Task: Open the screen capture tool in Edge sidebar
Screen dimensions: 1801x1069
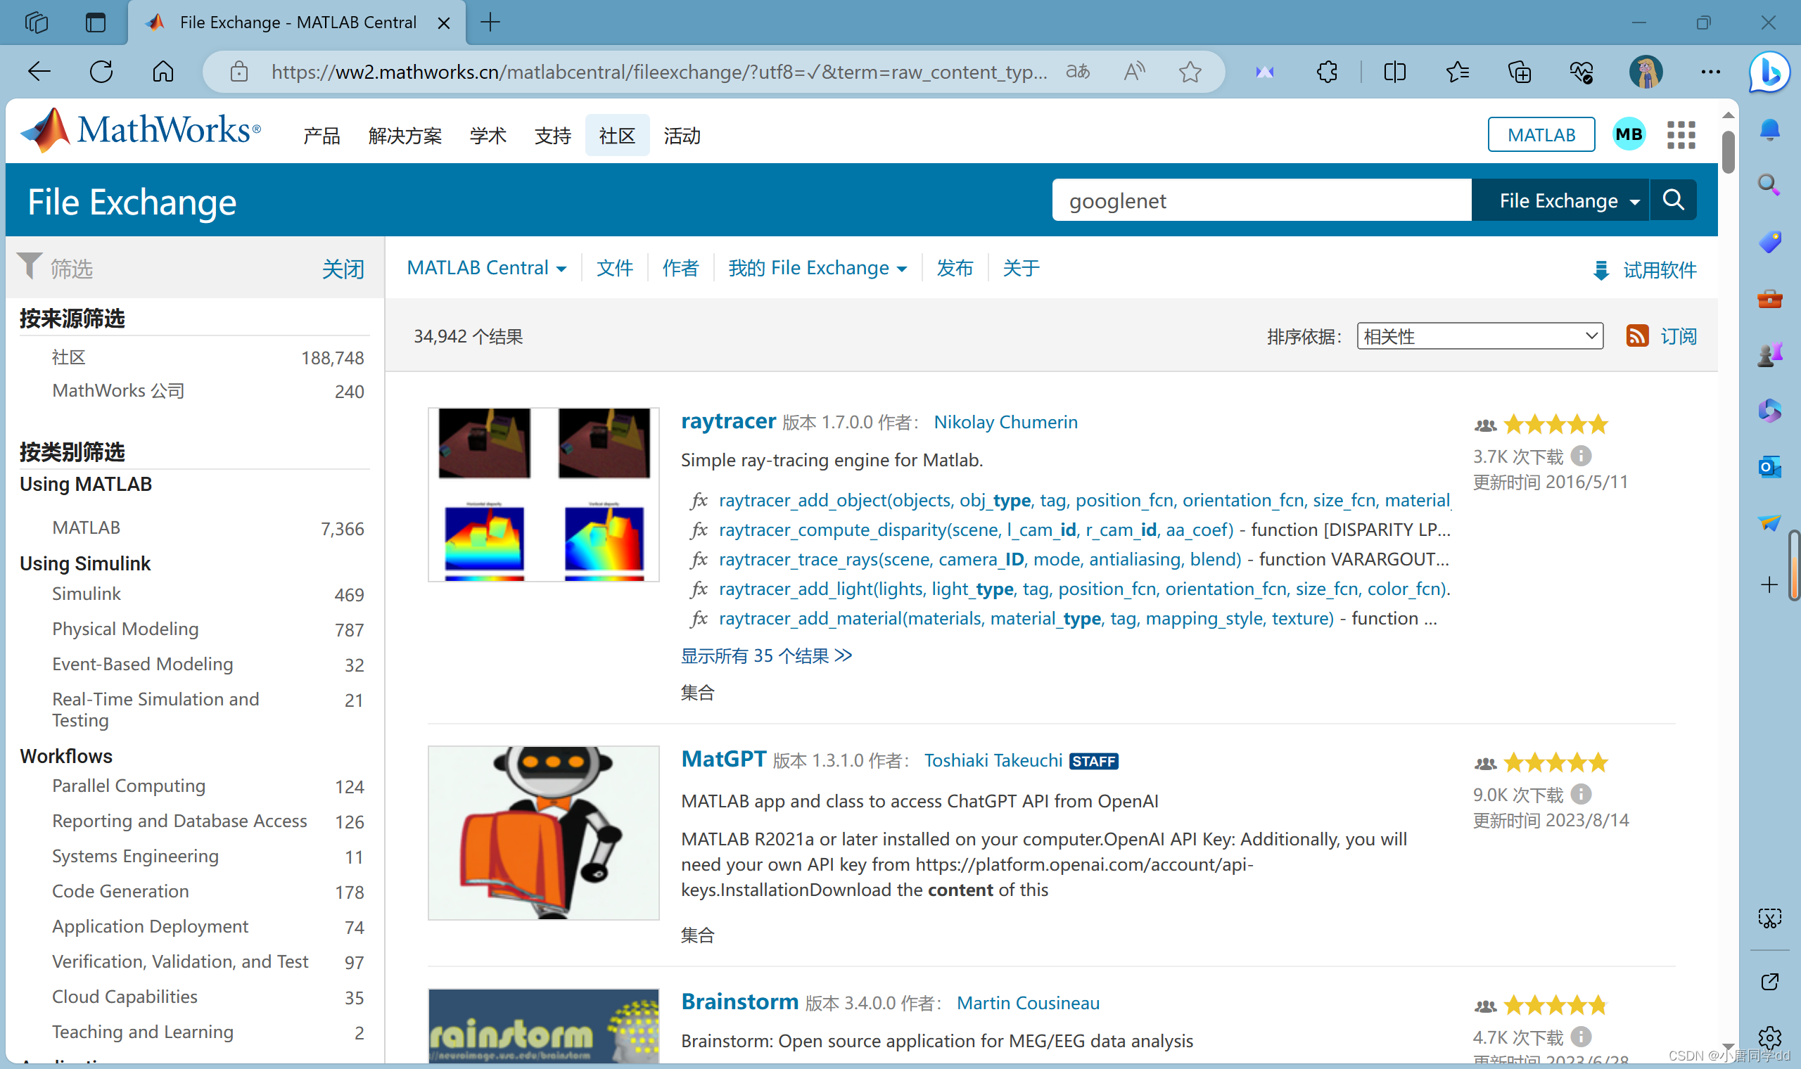Action: click(x=1770, y=918)
